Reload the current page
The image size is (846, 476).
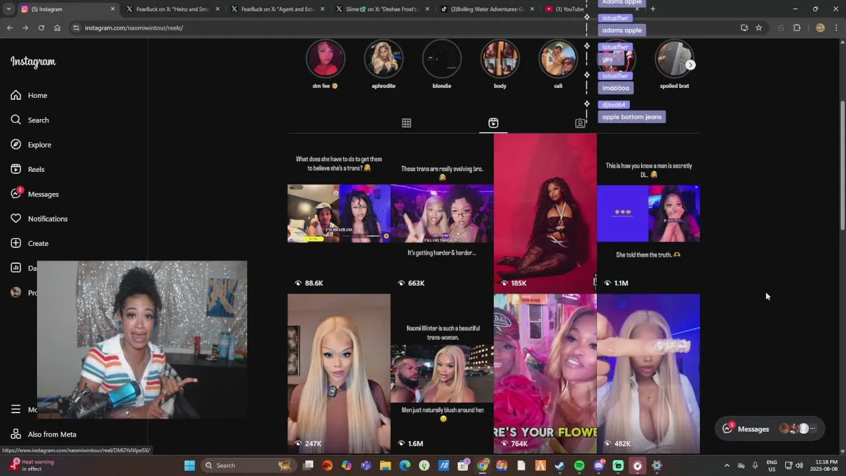point(41,28)
